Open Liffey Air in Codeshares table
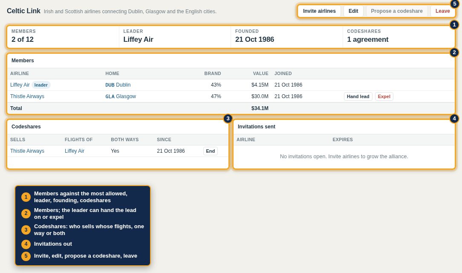 coord(75,151)
